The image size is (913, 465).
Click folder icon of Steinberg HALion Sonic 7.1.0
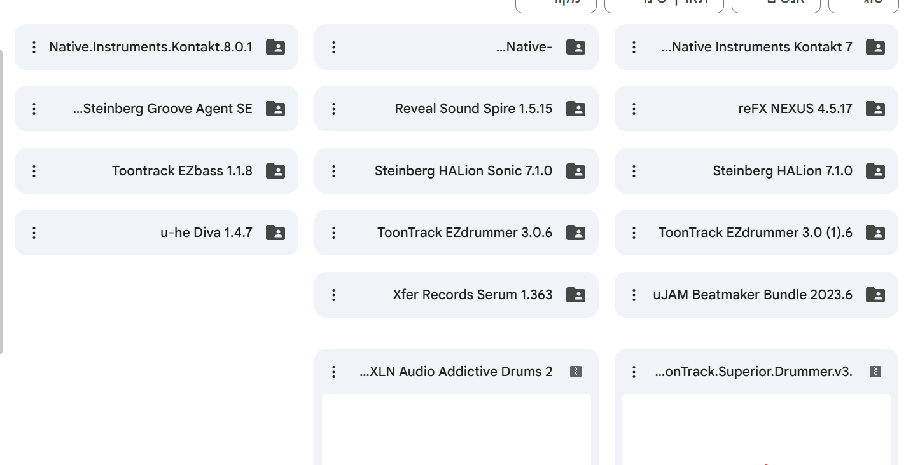576,171
